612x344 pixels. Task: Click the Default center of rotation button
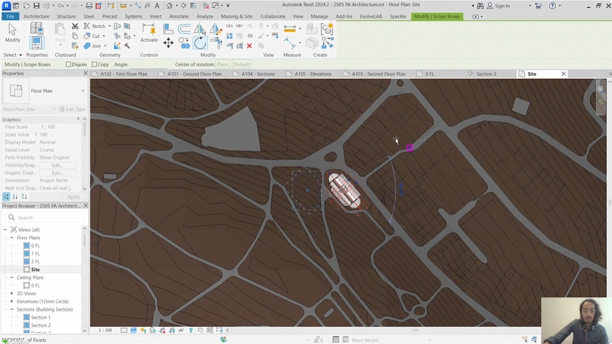pos(241,64)
